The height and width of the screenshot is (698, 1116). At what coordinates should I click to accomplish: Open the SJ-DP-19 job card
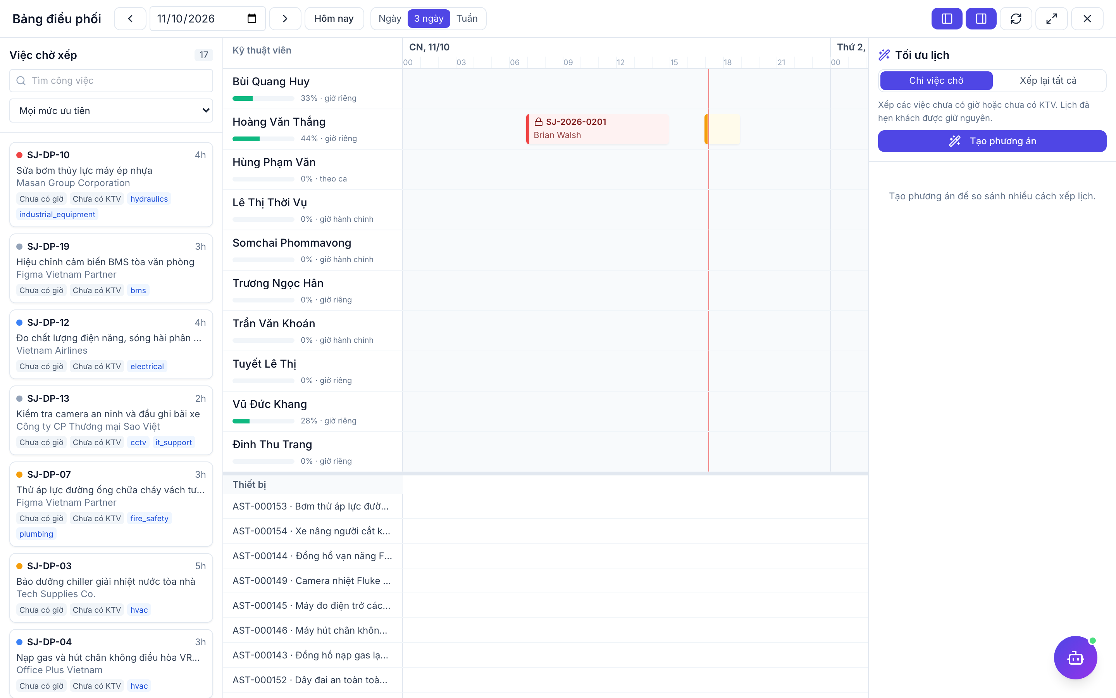[111, 269]
